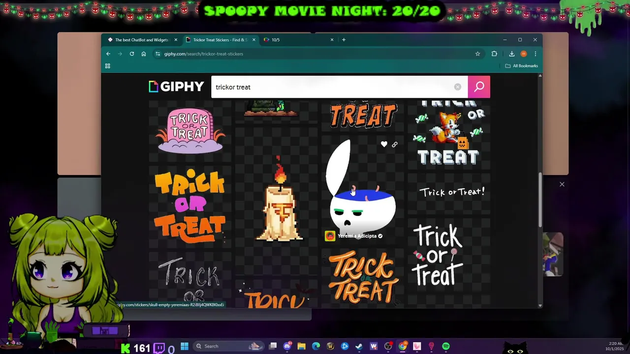The height and width of the screenshot is (354, 630).
Task: Open the orange TREAT text sticker at top
Action: click(363, 115)
